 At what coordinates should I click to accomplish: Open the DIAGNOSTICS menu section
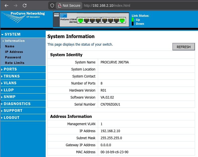coord(17,104)
